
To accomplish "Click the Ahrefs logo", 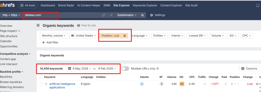I will (x=7, y=5).
